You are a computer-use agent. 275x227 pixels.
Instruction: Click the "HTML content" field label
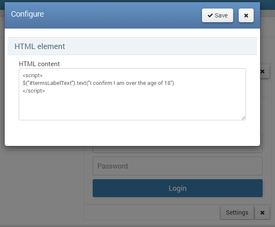(x=39, y=64)
